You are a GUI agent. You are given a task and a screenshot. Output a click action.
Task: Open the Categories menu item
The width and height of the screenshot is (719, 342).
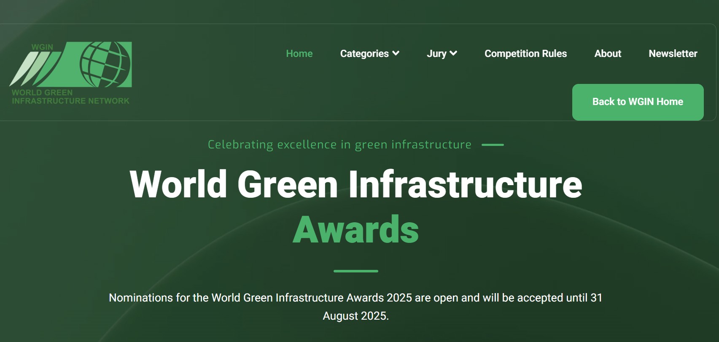tap(364, 54)
